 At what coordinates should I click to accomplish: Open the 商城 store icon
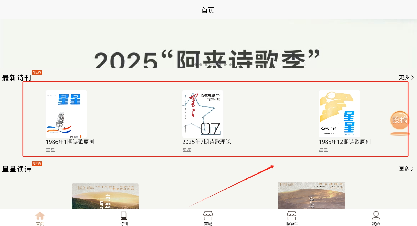pyautogui.click(x=208, y=216)
